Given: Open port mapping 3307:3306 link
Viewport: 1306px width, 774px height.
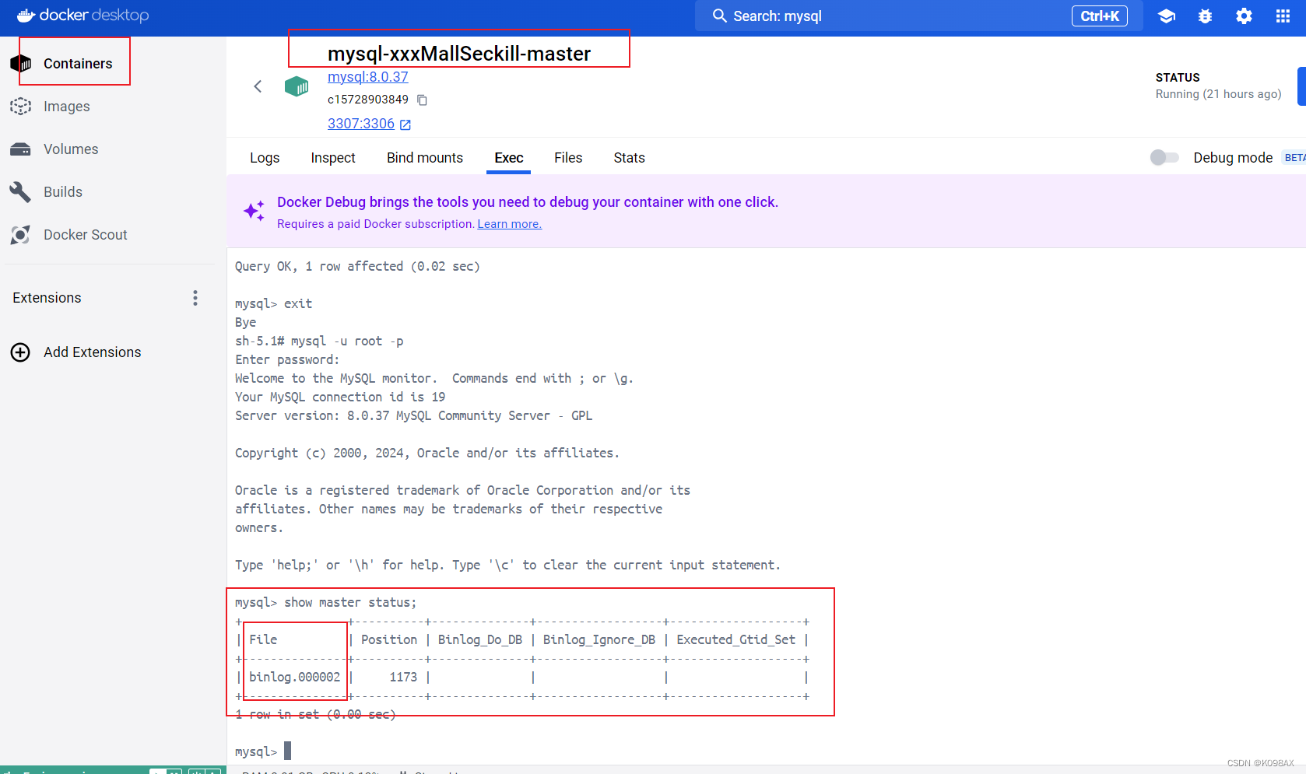Looking at the screenshot, I should pyautogui.click(x=361, y=124).
